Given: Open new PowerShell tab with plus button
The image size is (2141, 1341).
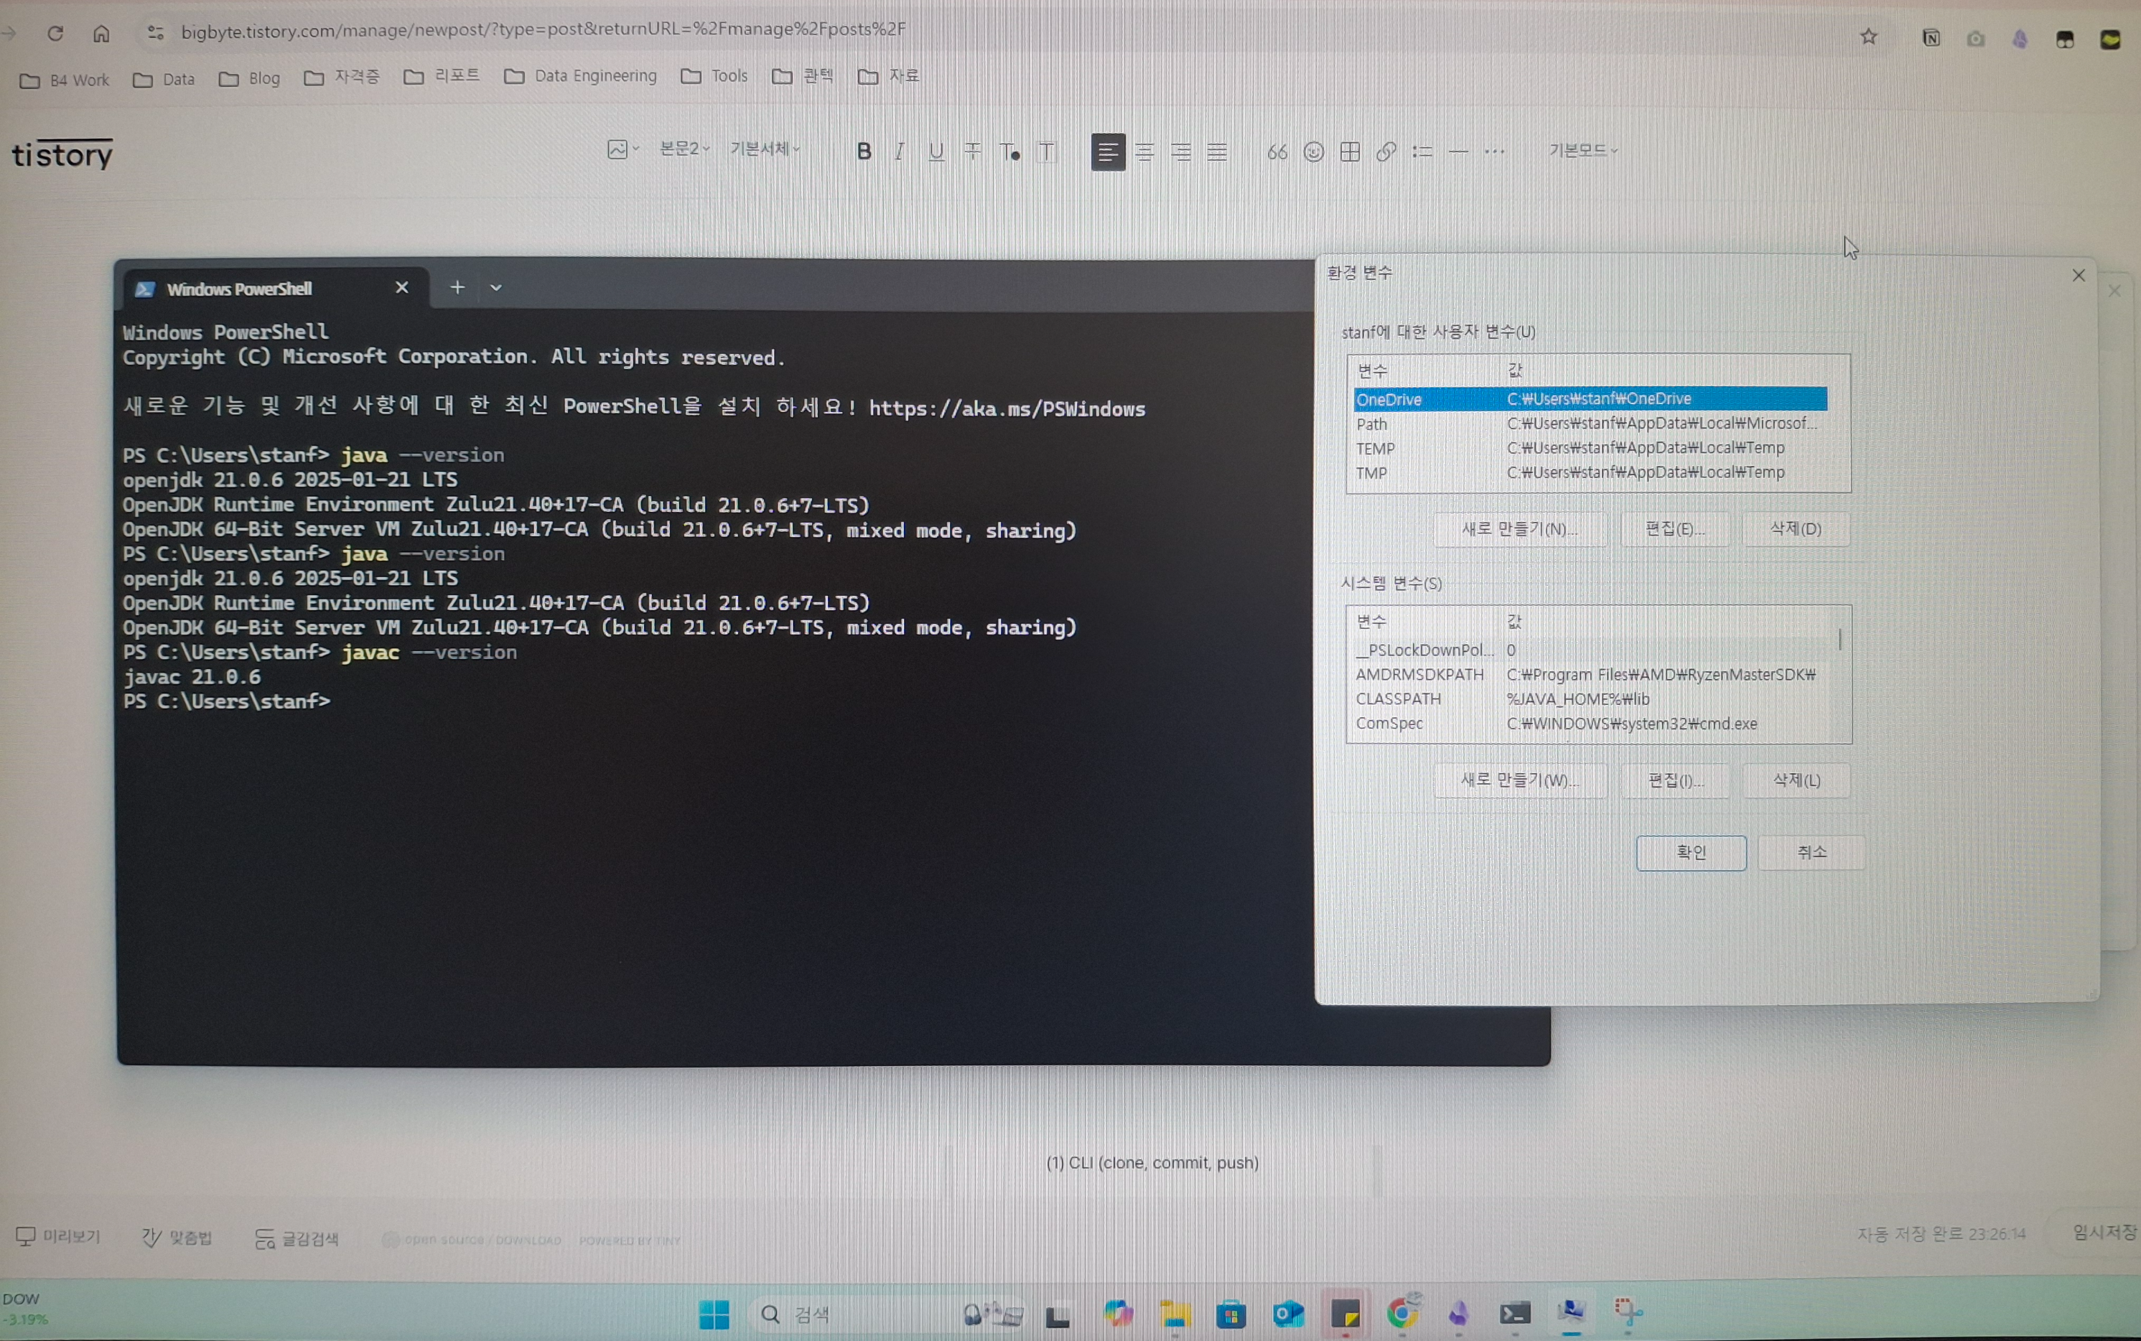Looking at the screenshot, I should pyautogui.click(x=457, y=287).
